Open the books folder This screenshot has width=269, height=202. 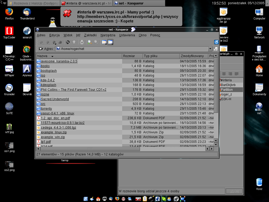coord(45,66)
